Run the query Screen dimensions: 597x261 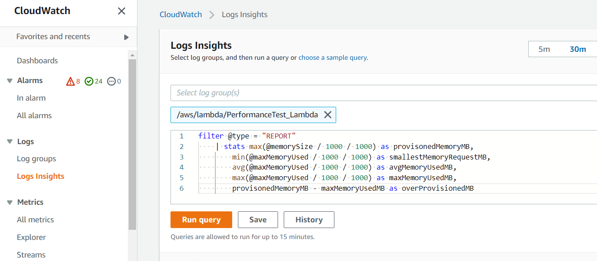coord(201,220)
